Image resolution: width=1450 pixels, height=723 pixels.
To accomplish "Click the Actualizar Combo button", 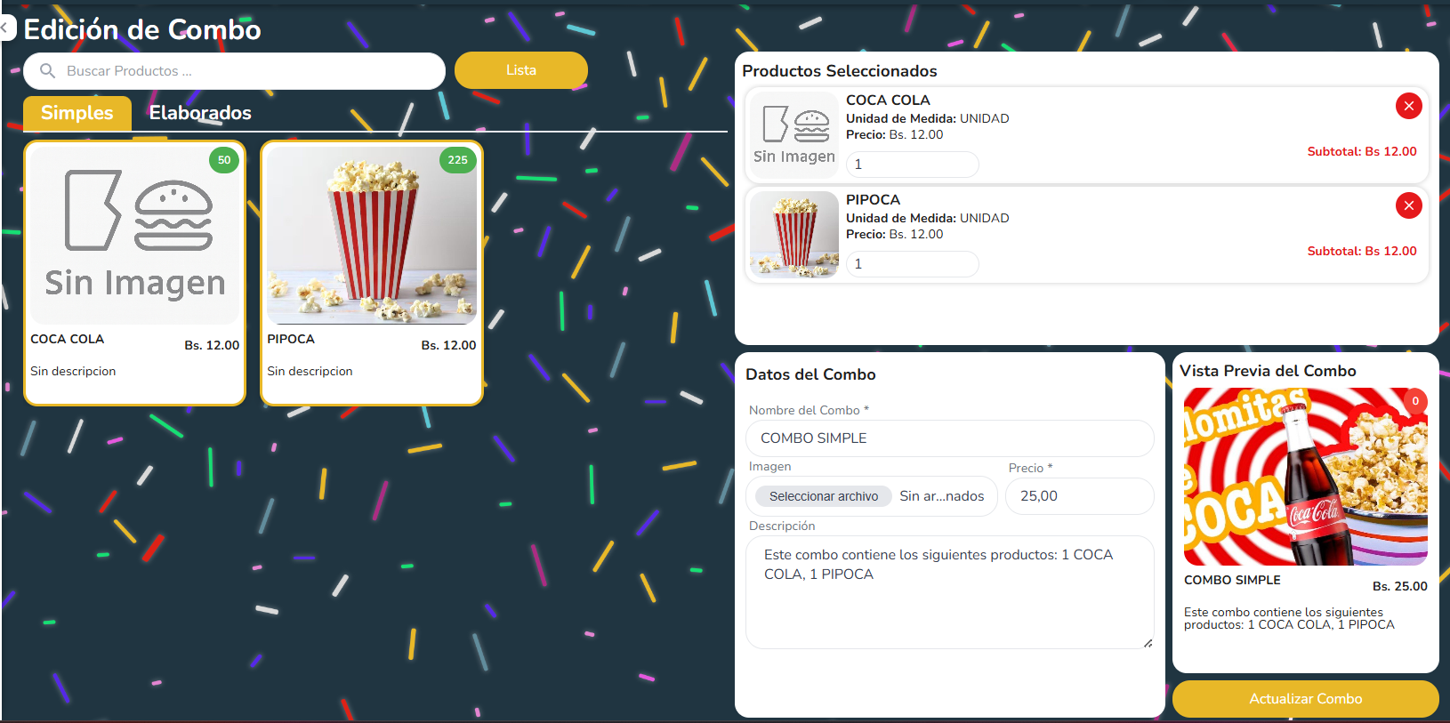I will coord(1305,699).
